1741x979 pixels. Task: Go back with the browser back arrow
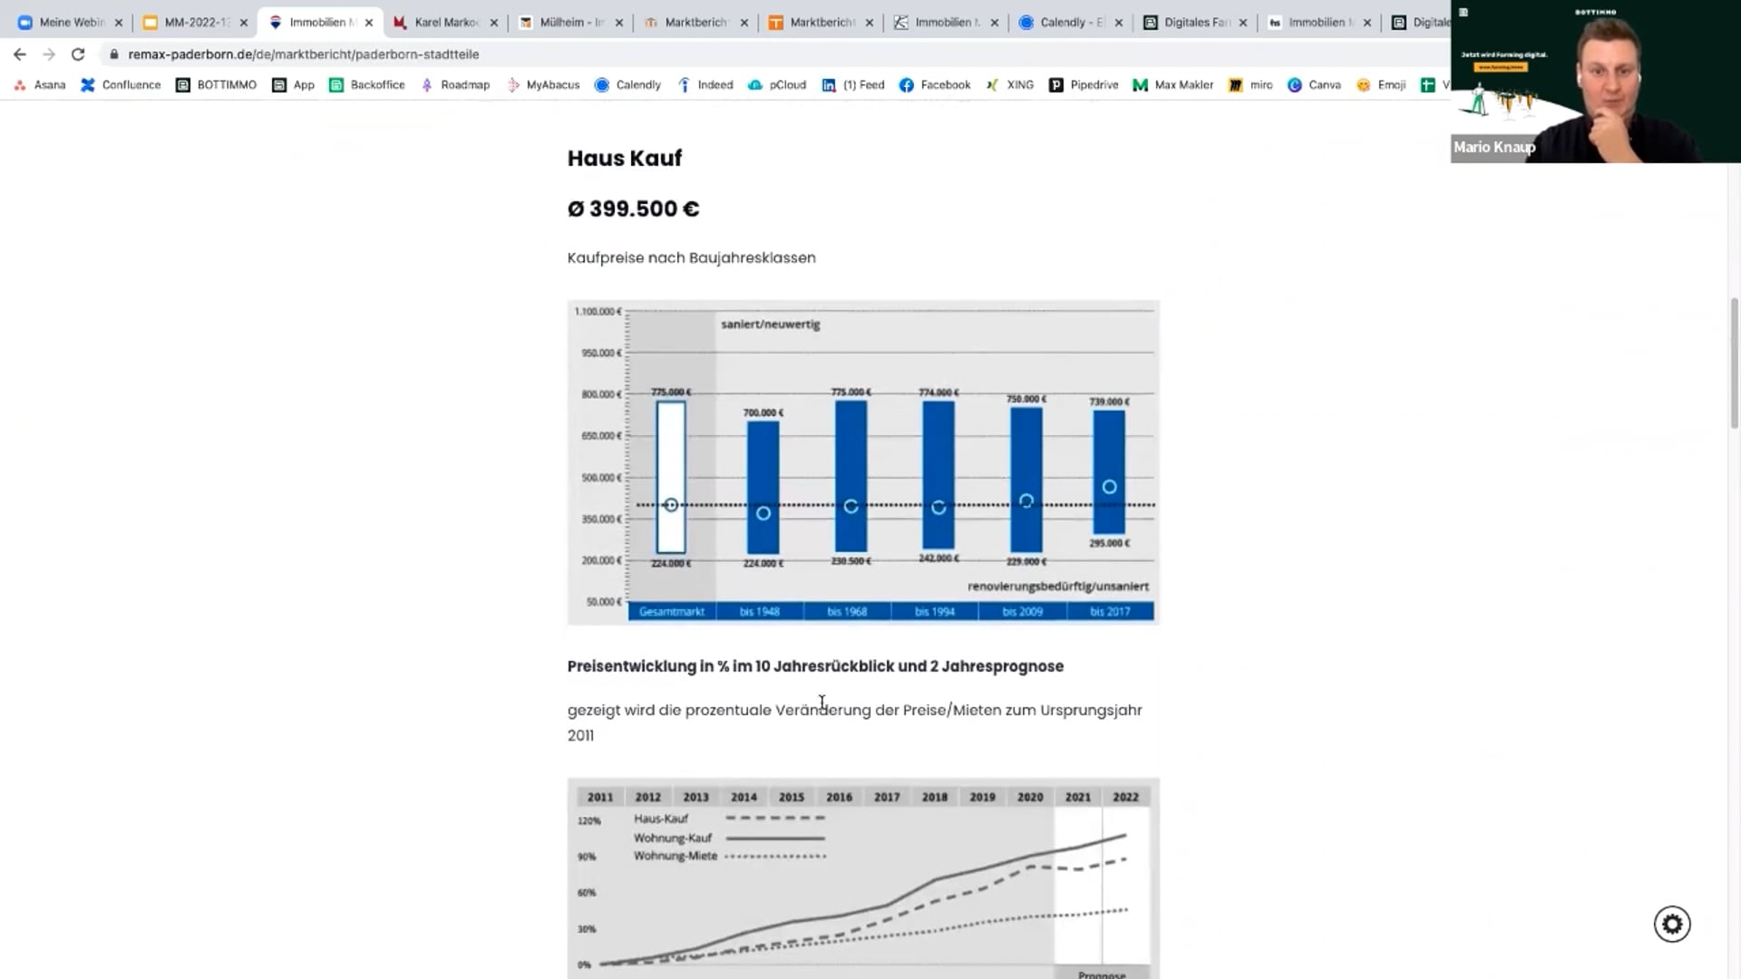(20, 54)
